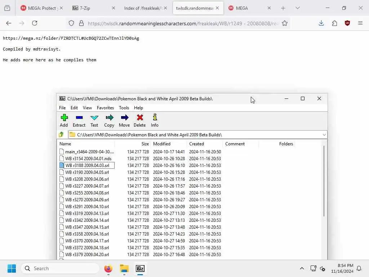The image size is (369, 277).
Task: Open the Tools menu in 7-Zip
Action: (x=124, y=107)
